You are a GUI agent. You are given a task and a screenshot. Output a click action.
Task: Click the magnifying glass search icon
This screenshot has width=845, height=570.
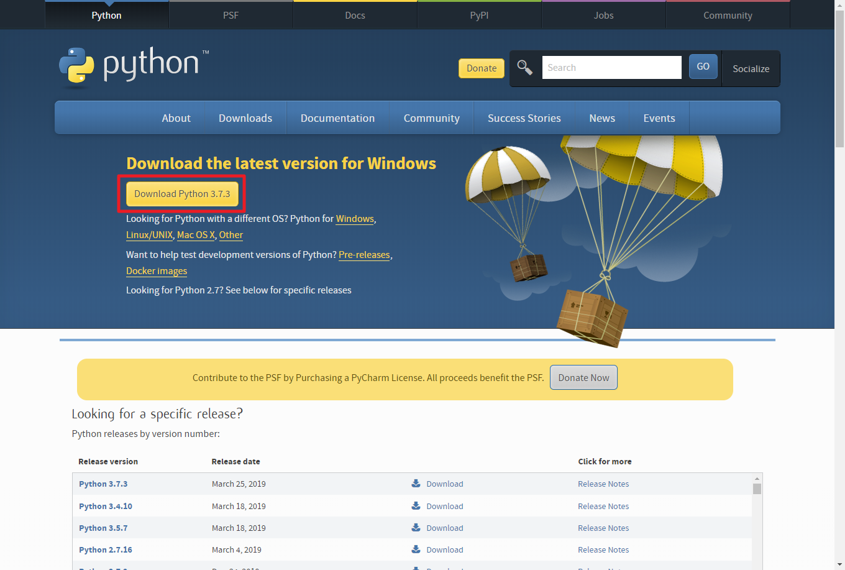(x=525, y=68)
